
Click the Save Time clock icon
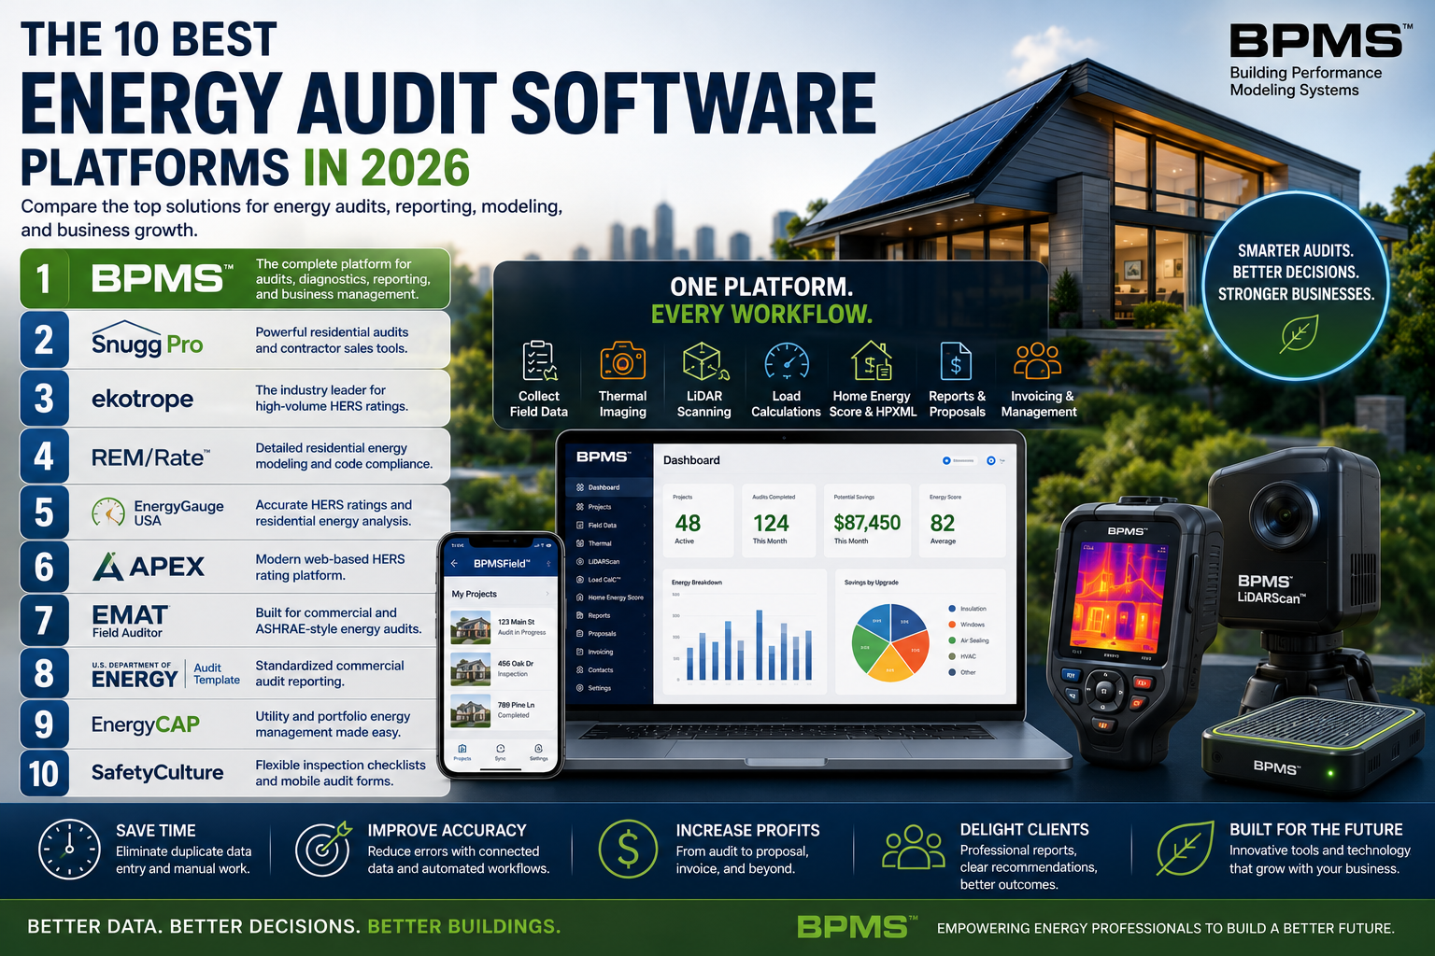tap(69, 850)
